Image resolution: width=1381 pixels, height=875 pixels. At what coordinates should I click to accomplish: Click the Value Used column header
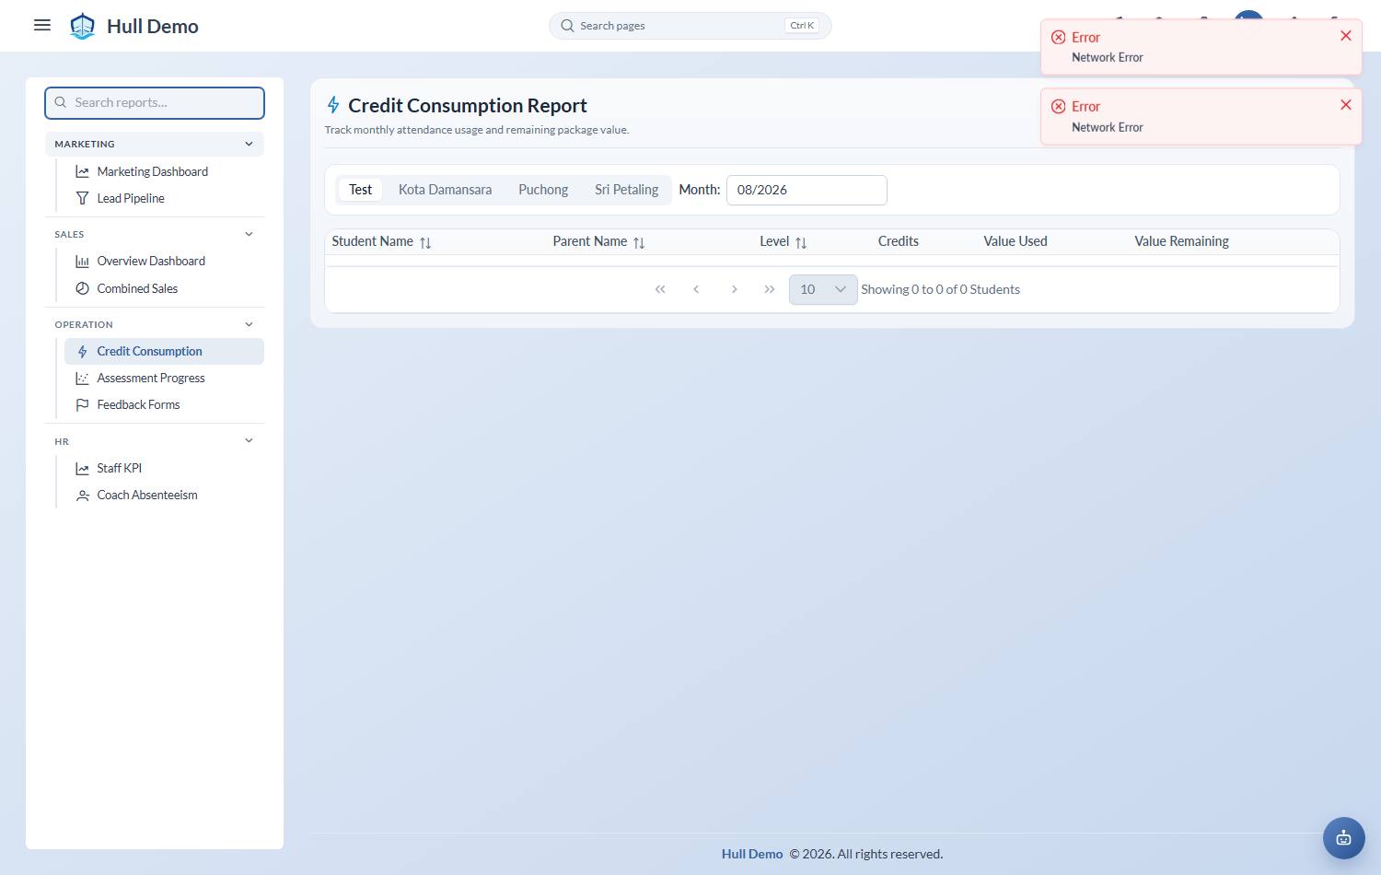(1015, 241)
